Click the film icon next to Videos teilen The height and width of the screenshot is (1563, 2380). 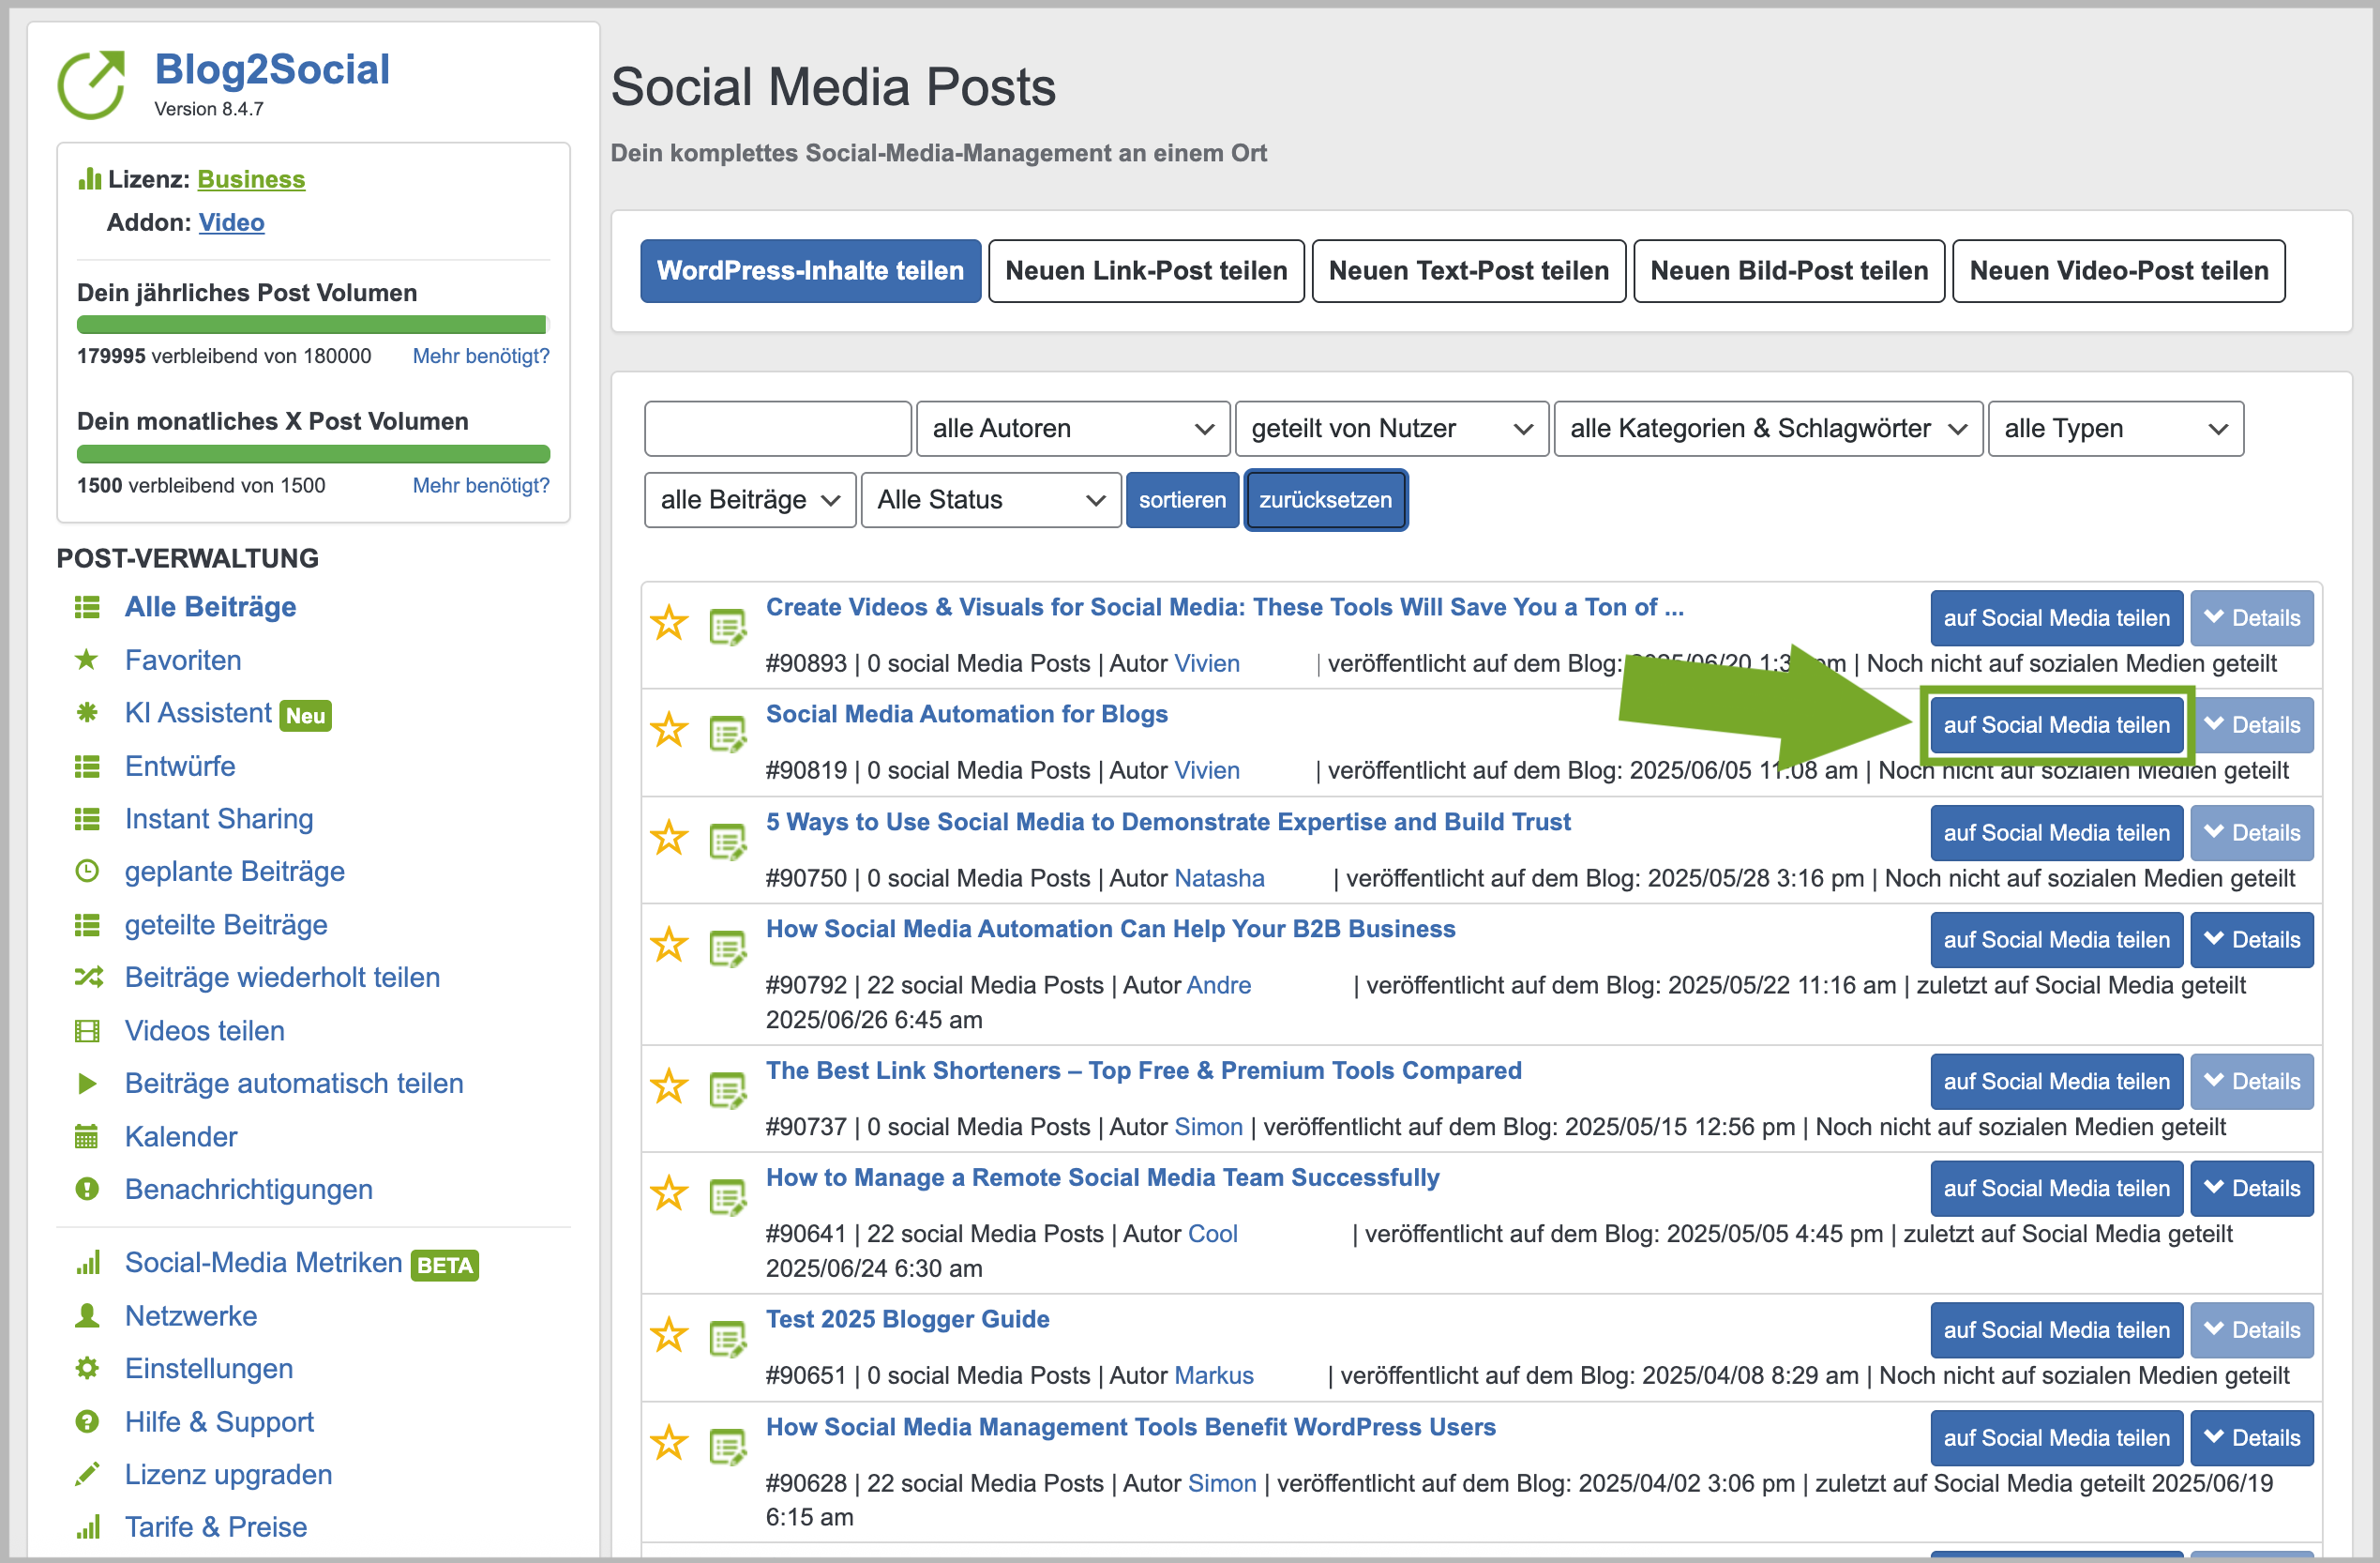[x=87, y=1031]
